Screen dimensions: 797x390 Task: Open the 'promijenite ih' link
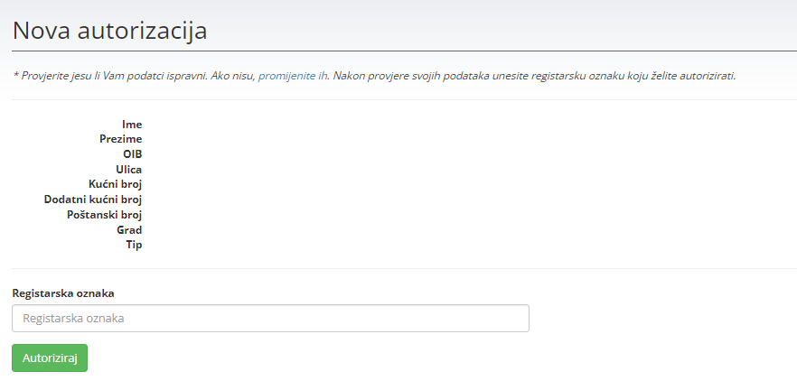pyautogui.click(x=293, y=76)
